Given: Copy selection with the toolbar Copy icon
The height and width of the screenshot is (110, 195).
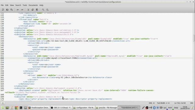Looking at the screenshot, I should tap(33, 9).
